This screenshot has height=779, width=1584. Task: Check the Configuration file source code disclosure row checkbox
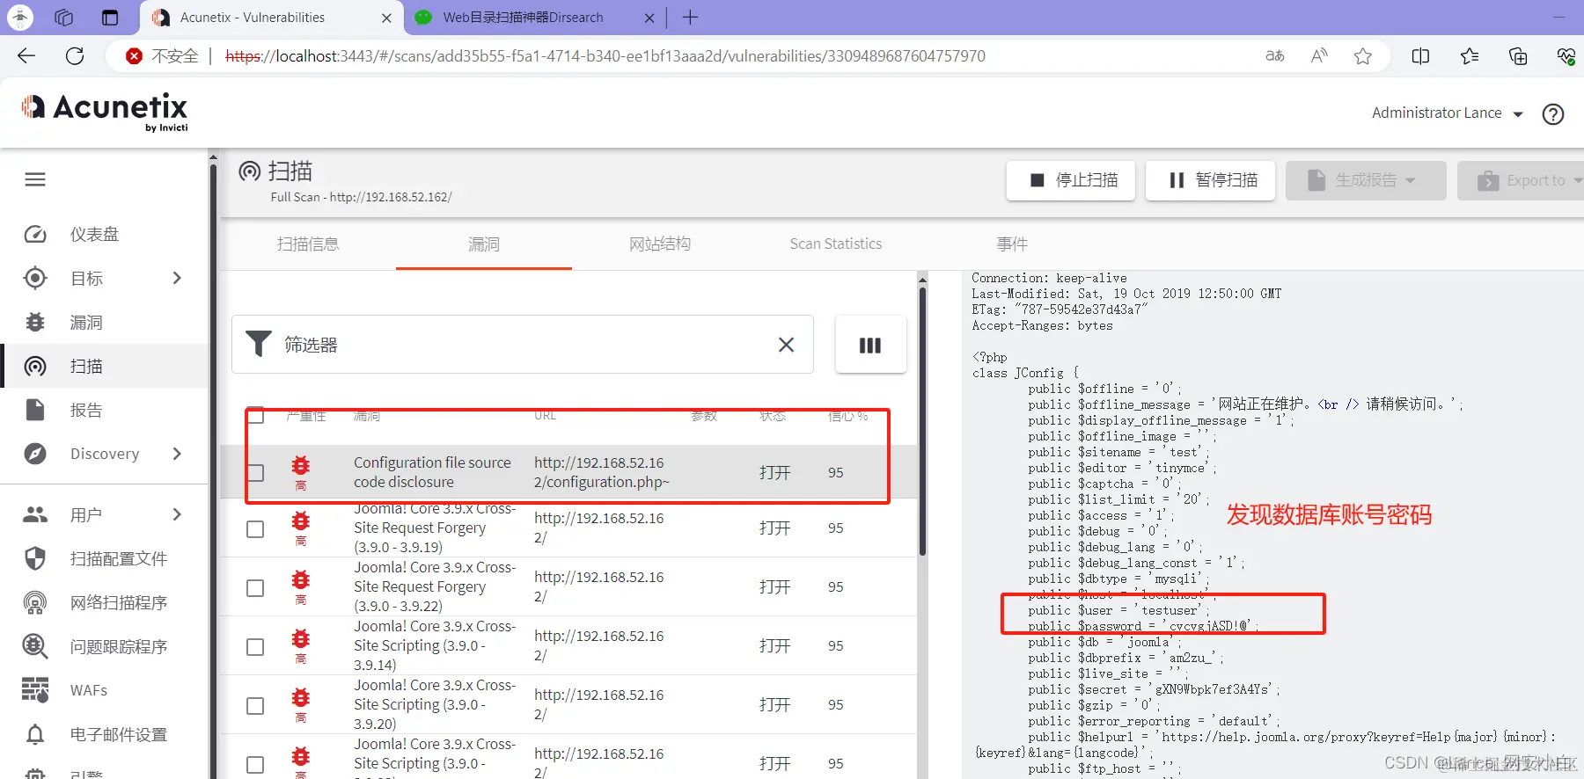click(x=255, y=472)
